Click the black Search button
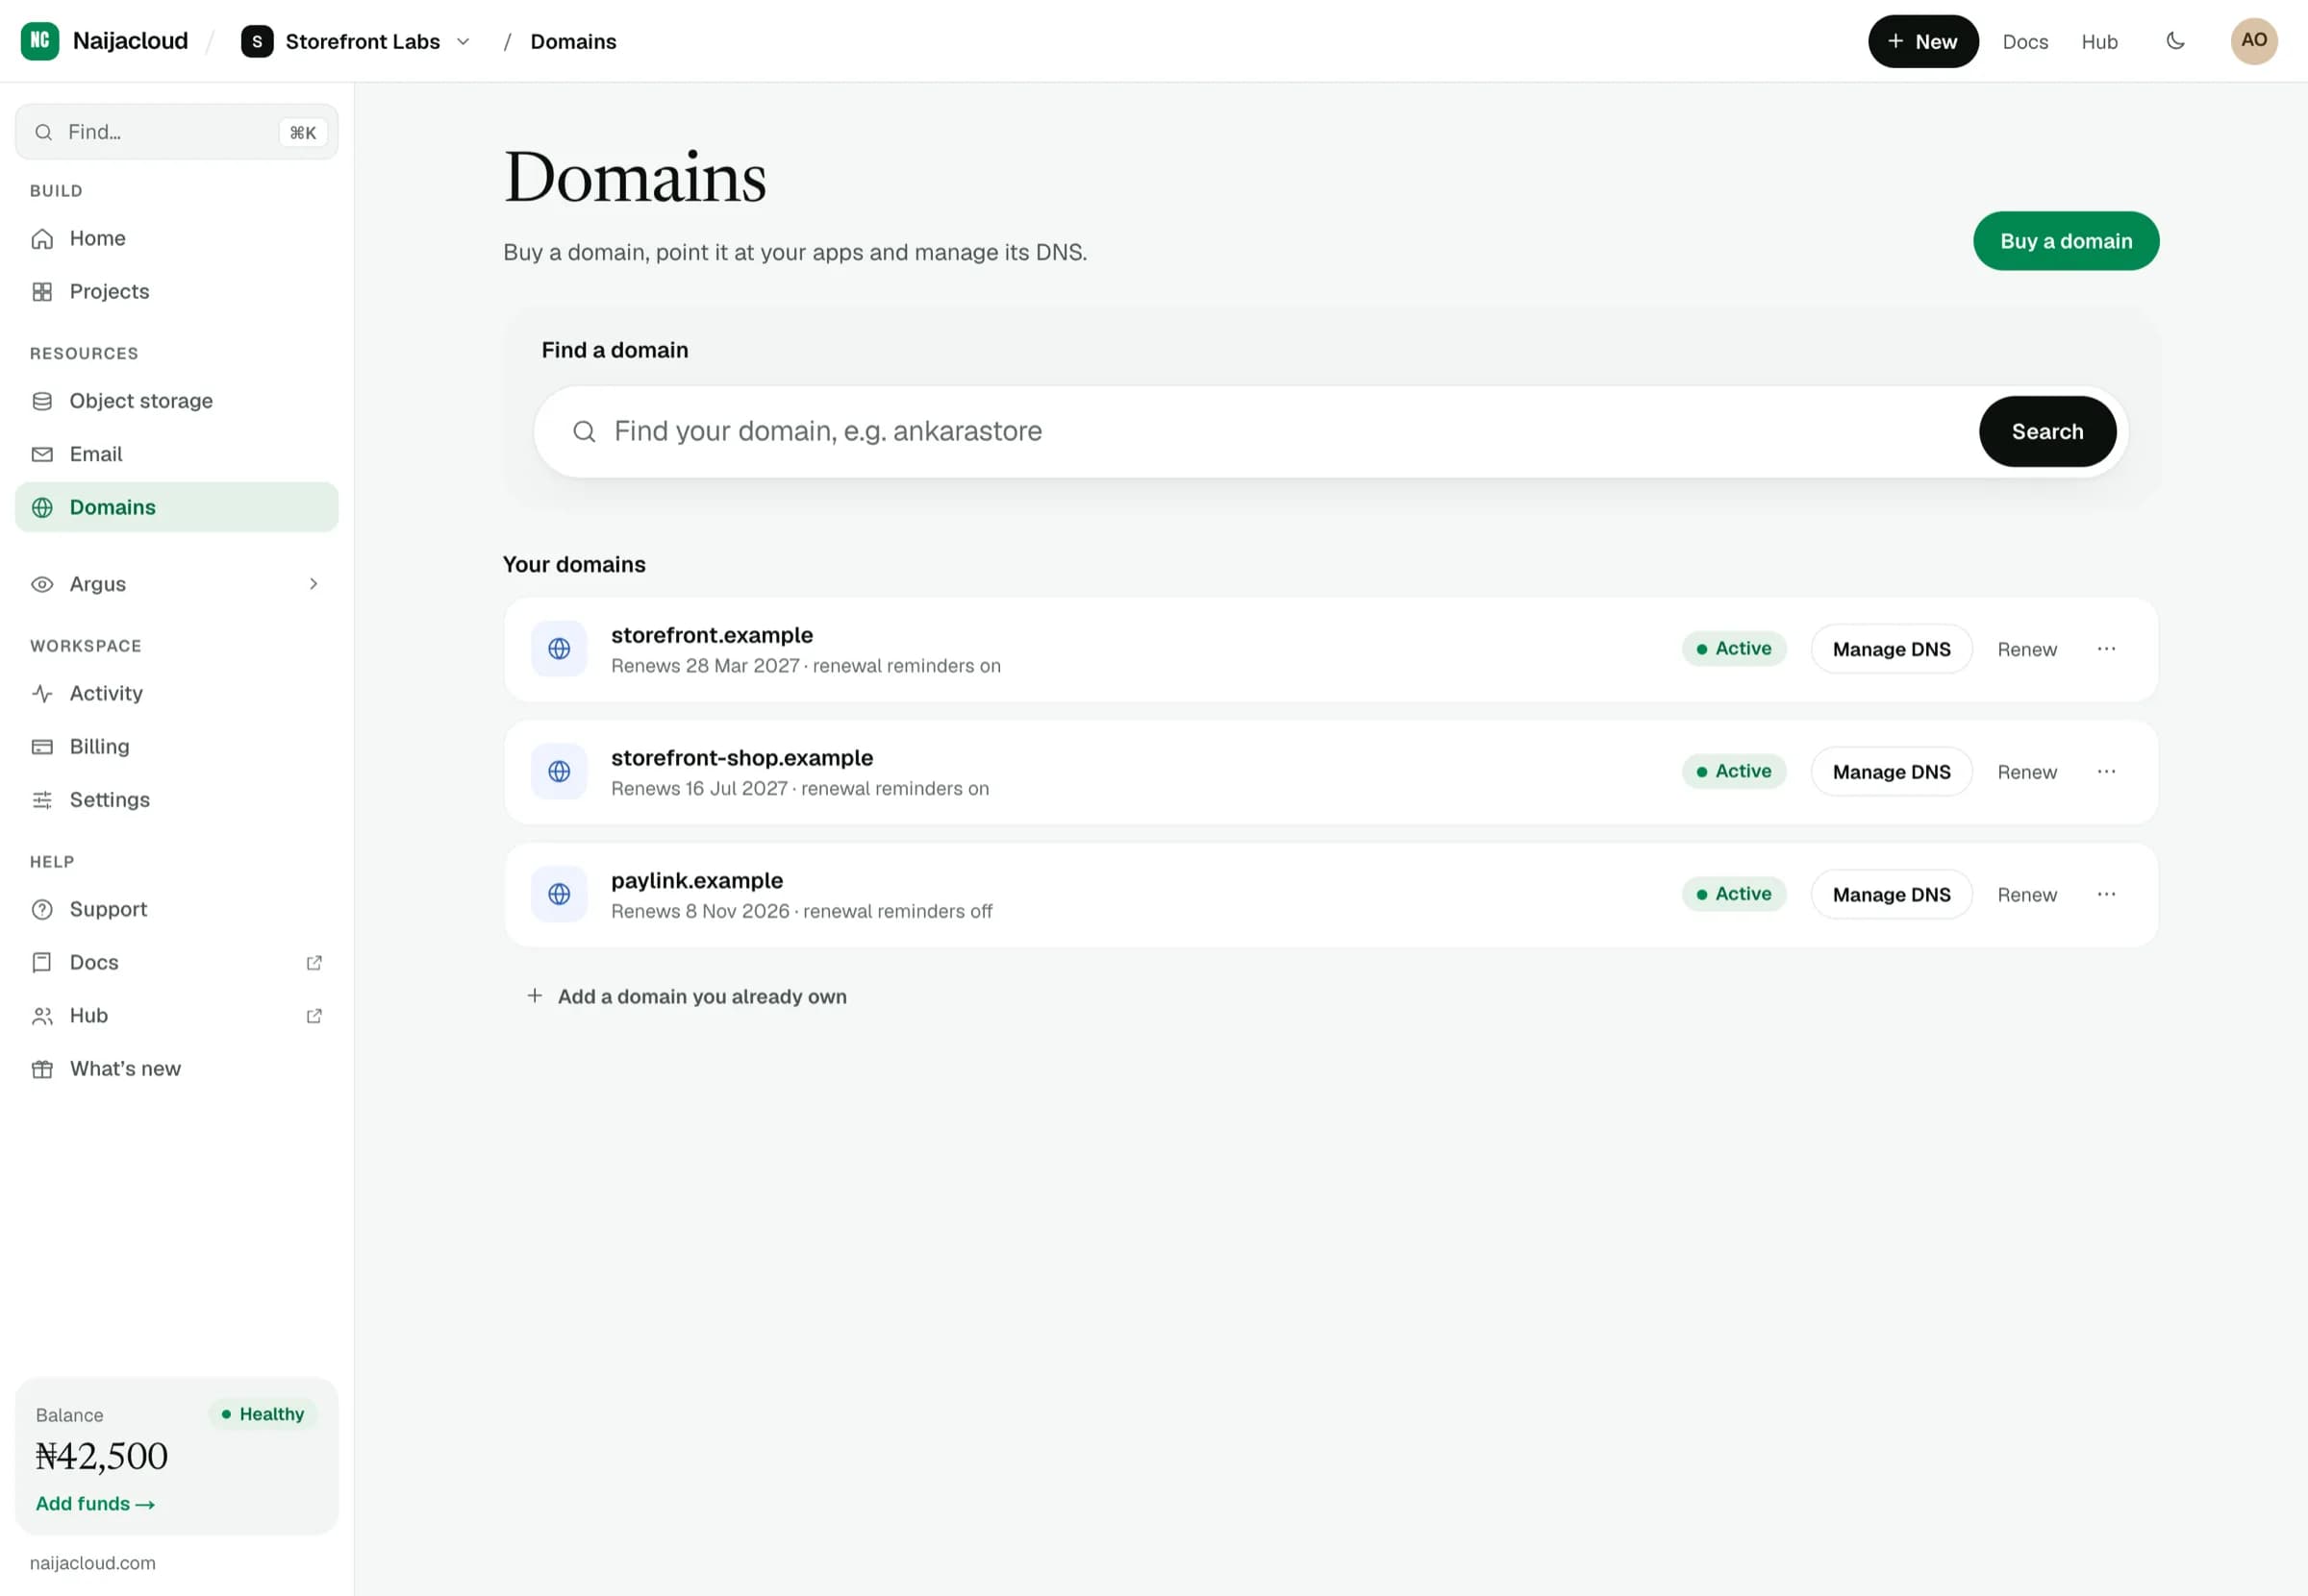The width and height of the screenshot is (2308, 1596). 2046,431
